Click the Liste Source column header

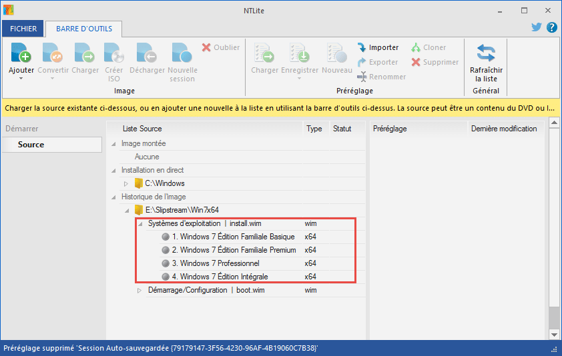[205, 129]
